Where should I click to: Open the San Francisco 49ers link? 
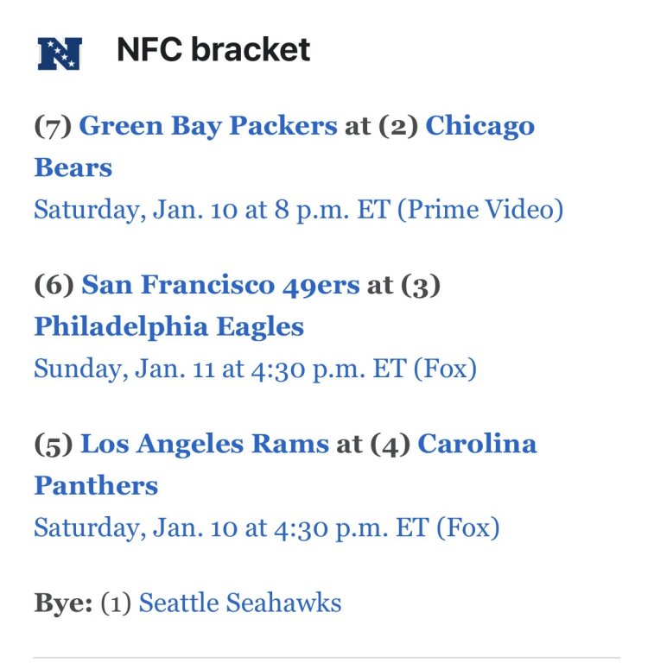click(x=220, y=285)
